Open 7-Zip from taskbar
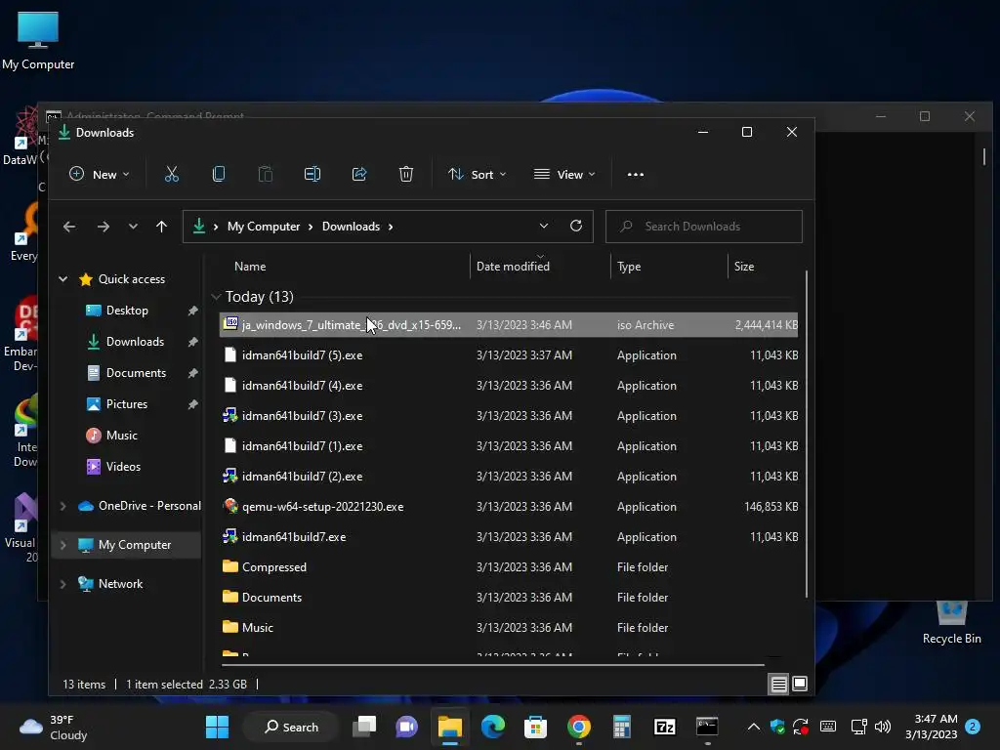The image size is (1000, 750). pyautogui.click(x=664, y=727)
